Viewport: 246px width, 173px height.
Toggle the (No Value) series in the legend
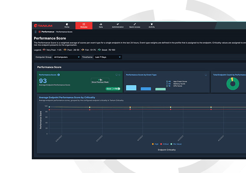coord(176,144)
